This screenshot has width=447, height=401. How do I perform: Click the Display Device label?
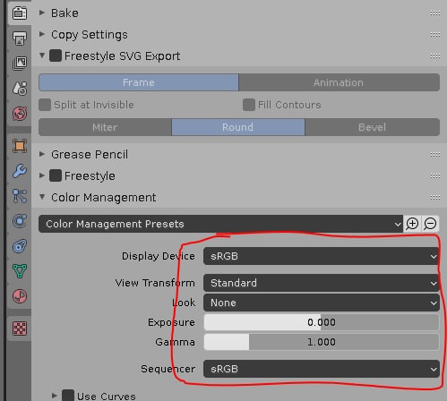(x=159, y=256)
